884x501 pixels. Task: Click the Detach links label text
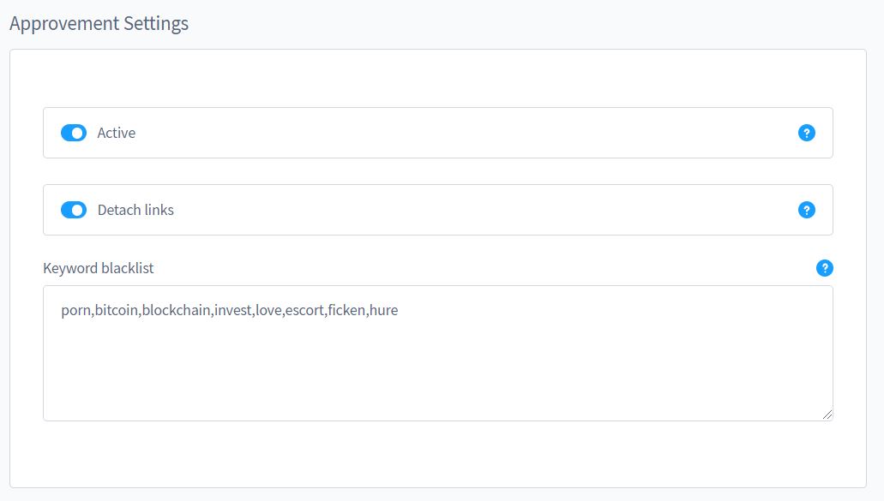coord(135,210)
